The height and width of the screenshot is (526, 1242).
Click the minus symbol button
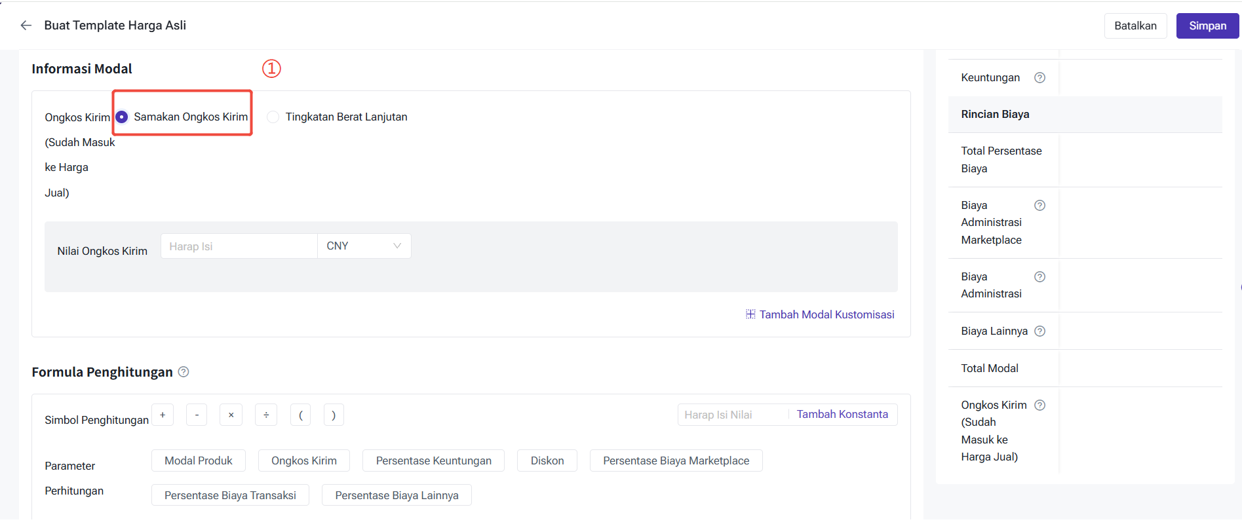[197, 415]
